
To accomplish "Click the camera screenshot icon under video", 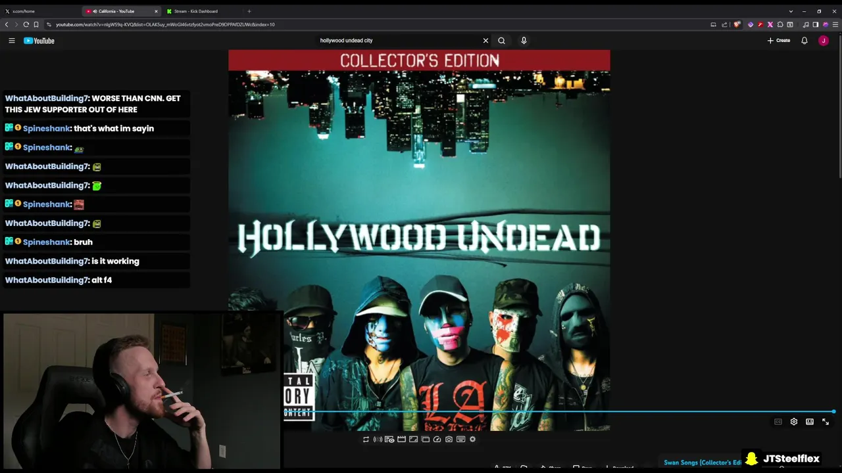I will [x=449, y=439].
